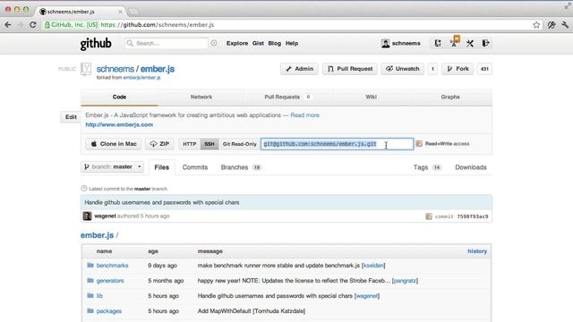Click the Unwatch button
The image size is (573, 322).
pos(402,69)
